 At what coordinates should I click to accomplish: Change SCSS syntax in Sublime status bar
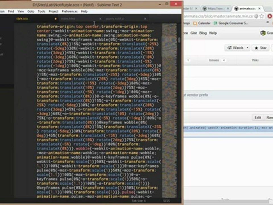[166, 201]
